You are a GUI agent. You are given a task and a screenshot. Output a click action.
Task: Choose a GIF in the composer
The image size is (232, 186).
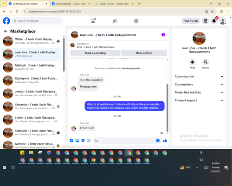89,140
